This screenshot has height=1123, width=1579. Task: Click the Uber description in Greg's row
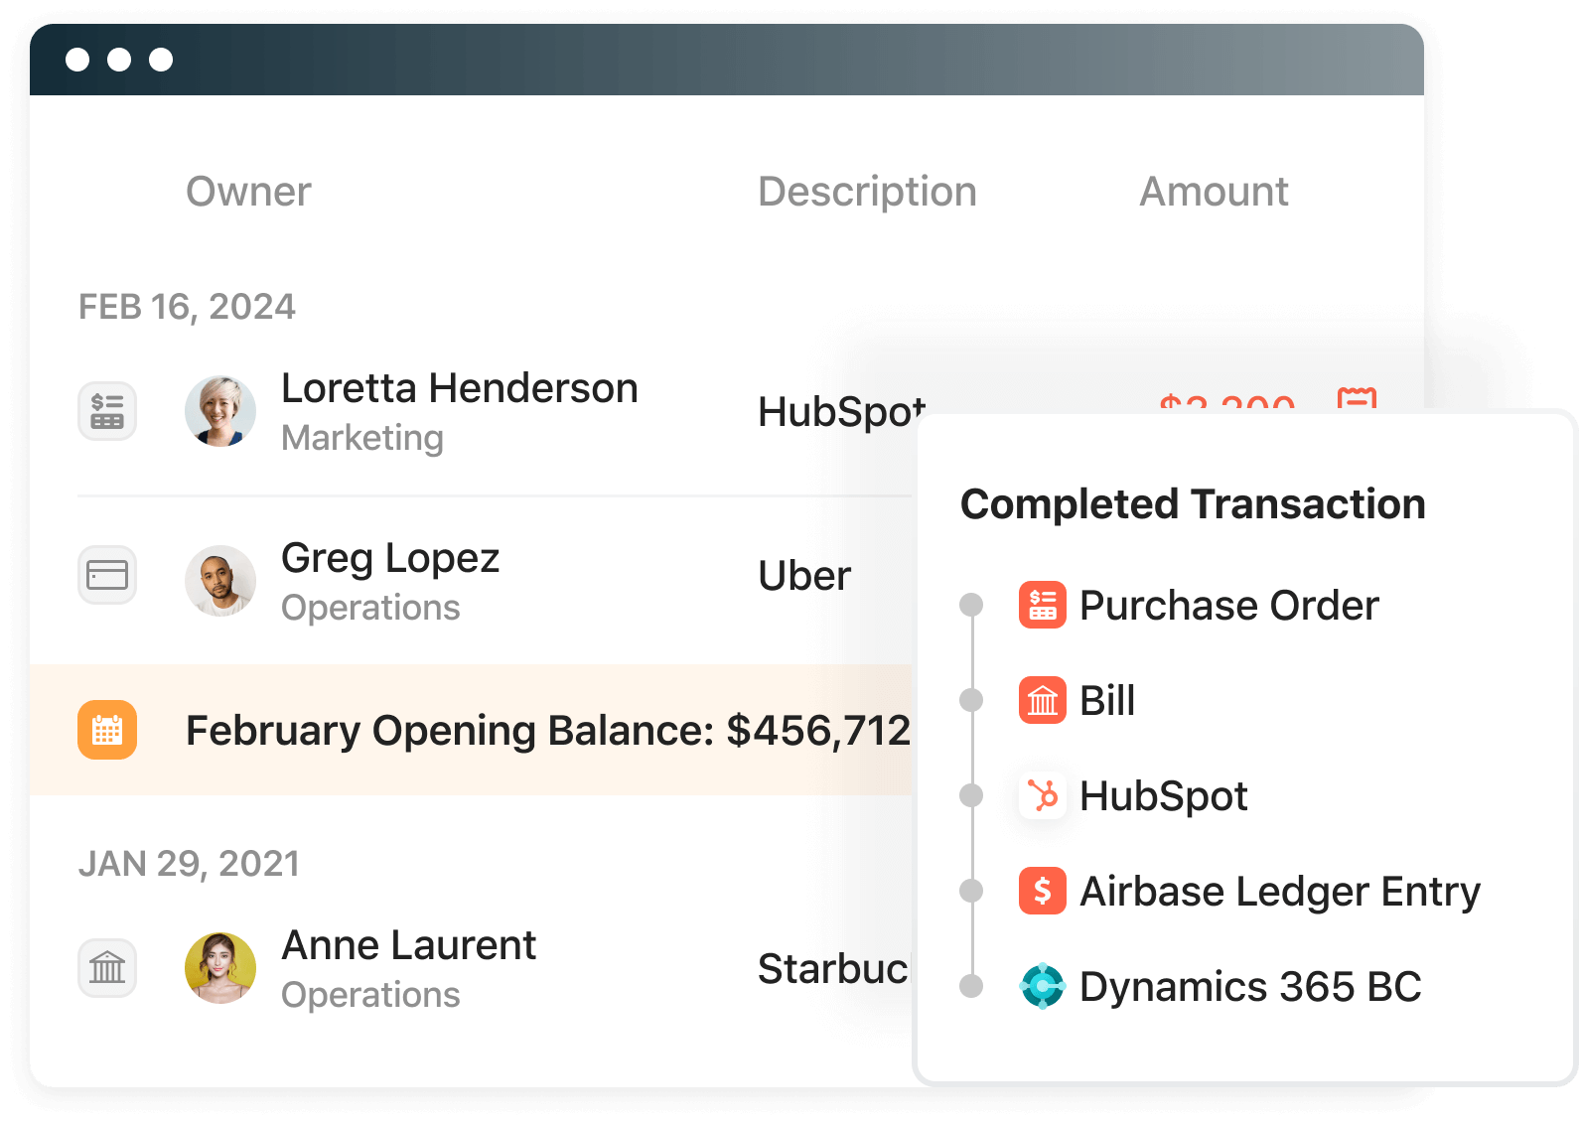(804, 576)
